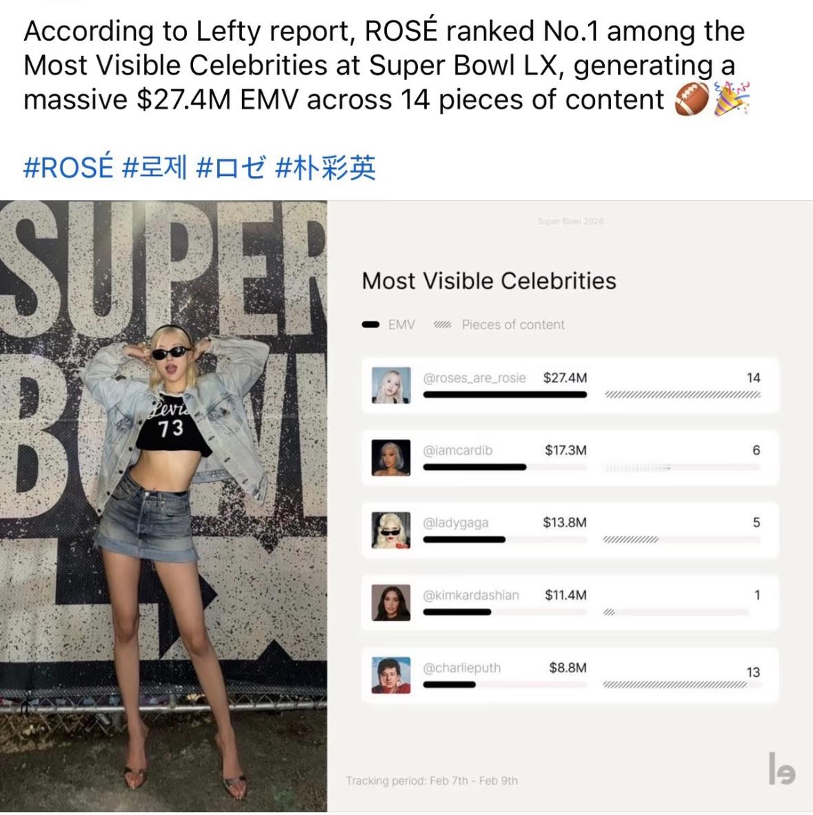Viewport: 813px width, 815px height.
Task: Click the Lefty logo in chart corner
Action: click(782, 768)
